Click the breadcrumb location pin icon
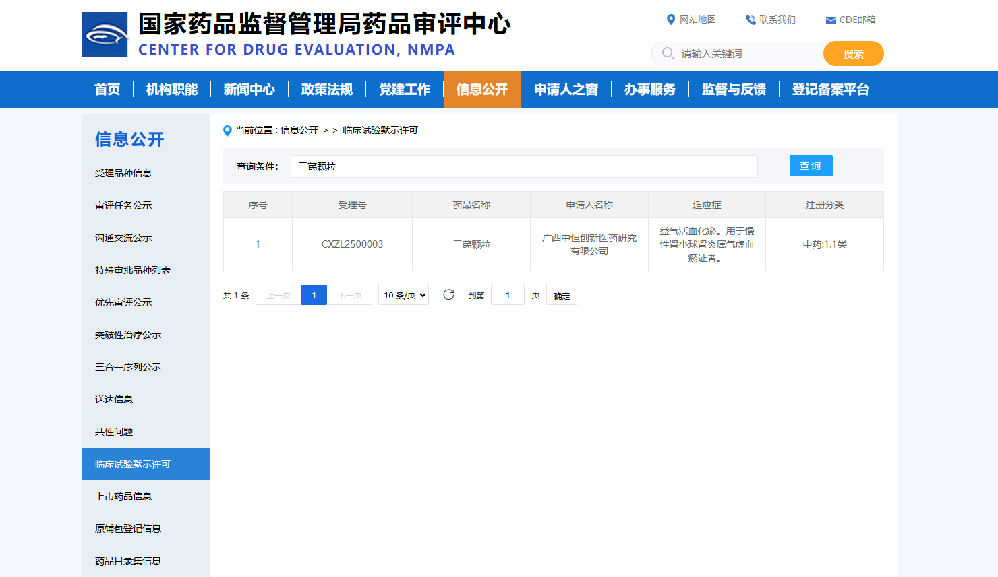Image resolution: width=998 pixels, height=577 pixels. pyautogui.click(x=227, y=131)
